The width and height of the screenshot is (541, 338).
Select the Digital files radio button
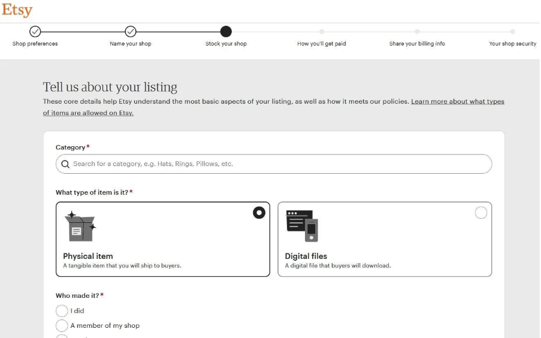(480, 213)
